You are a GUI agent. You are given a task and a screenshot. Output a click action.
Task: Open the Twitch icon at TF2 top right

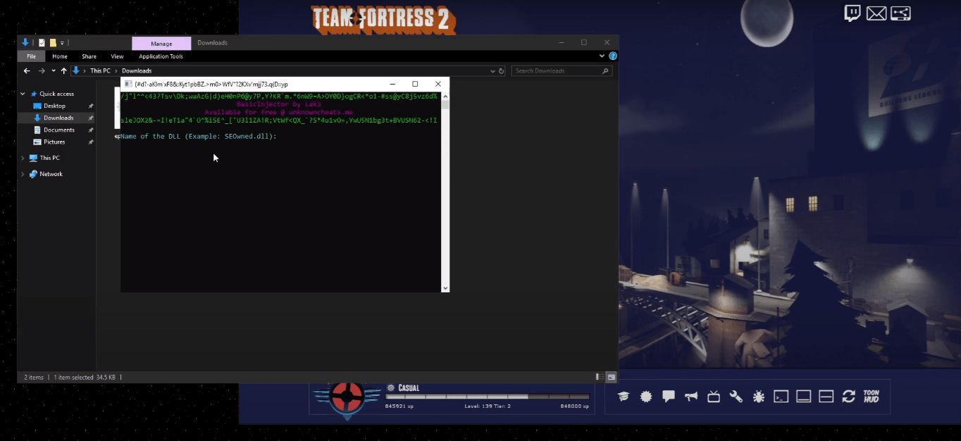(x=852, y=13)
